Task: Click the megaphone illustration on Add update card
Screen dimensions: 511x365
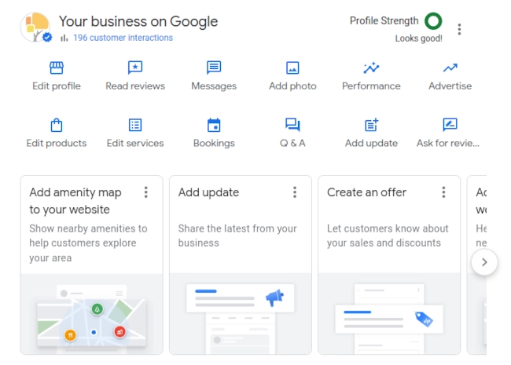Action: point(274,297)
